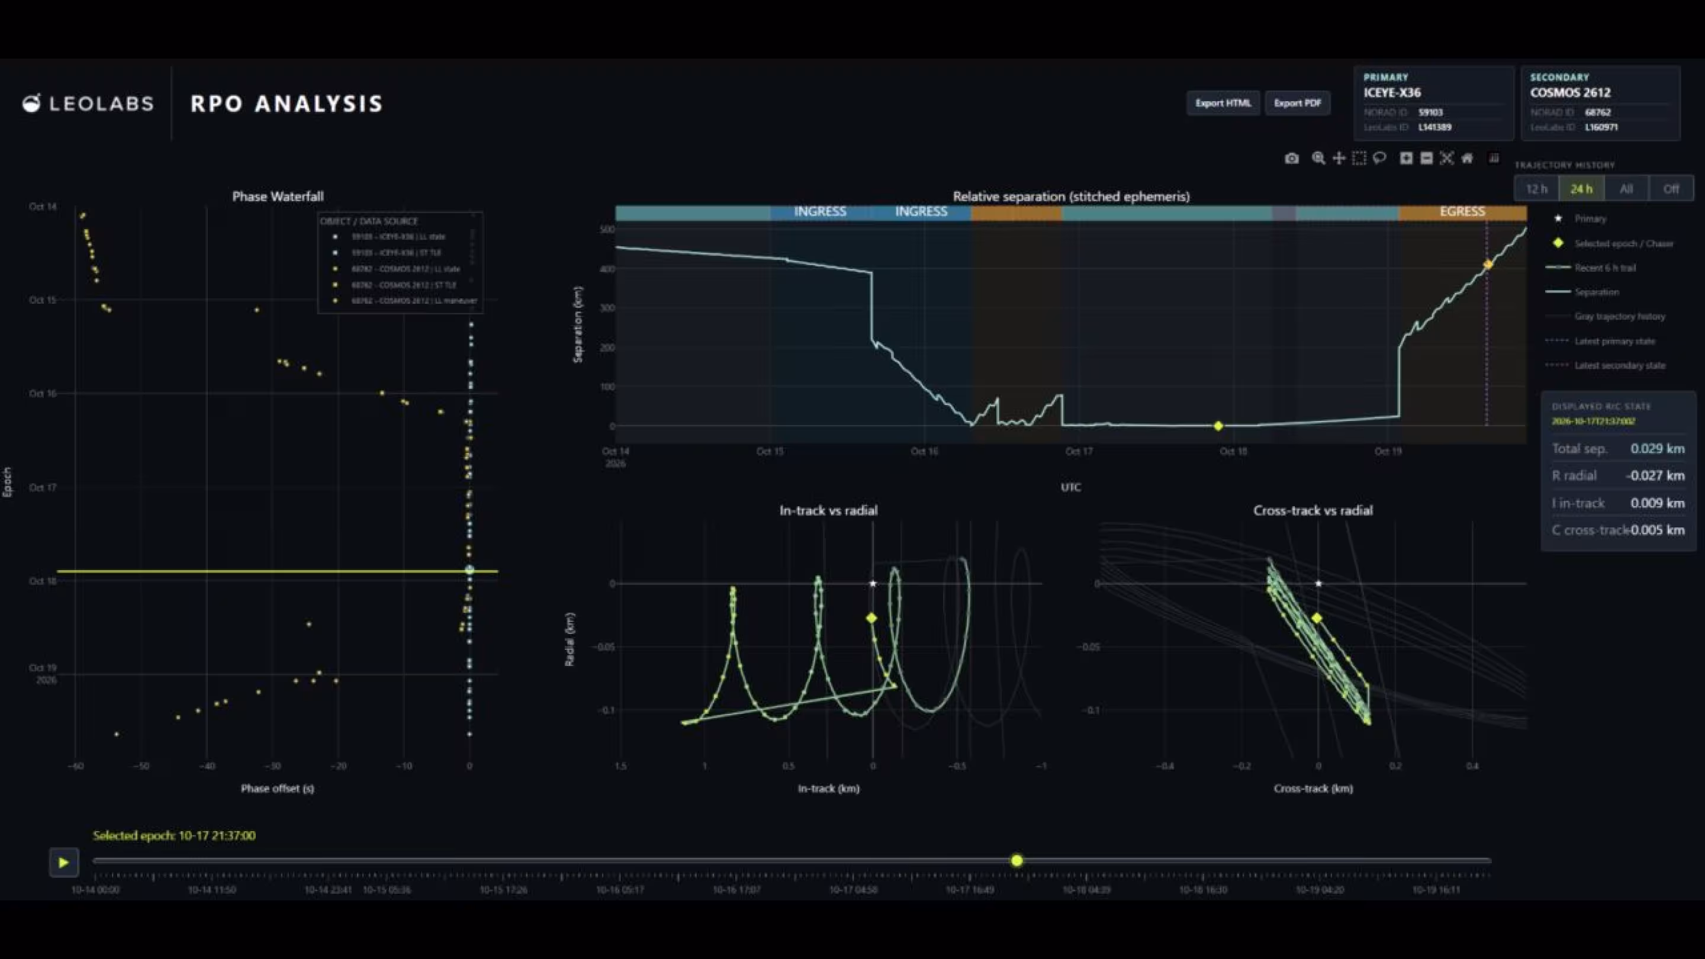Click the Plotly logo bar-chart icon
The image size is (1705, 959).
(1494, 157)
